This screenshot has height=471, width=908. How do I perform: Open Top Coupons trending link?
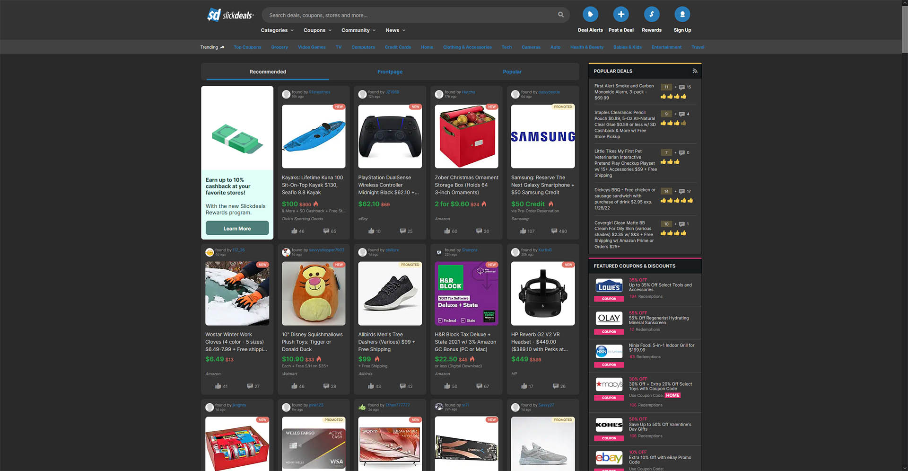pos(247,47)
